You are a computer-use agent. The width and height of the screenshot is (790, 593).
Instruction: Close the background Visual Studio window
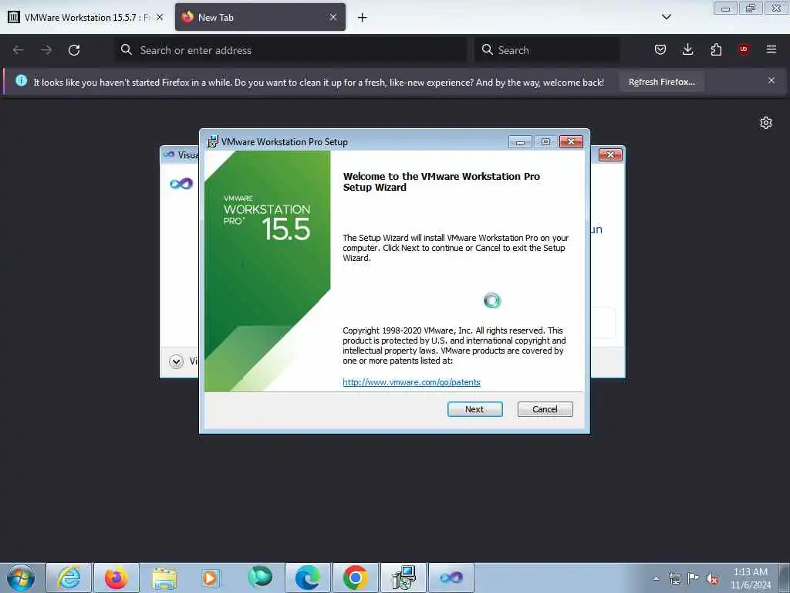click(x=610, y=154)
